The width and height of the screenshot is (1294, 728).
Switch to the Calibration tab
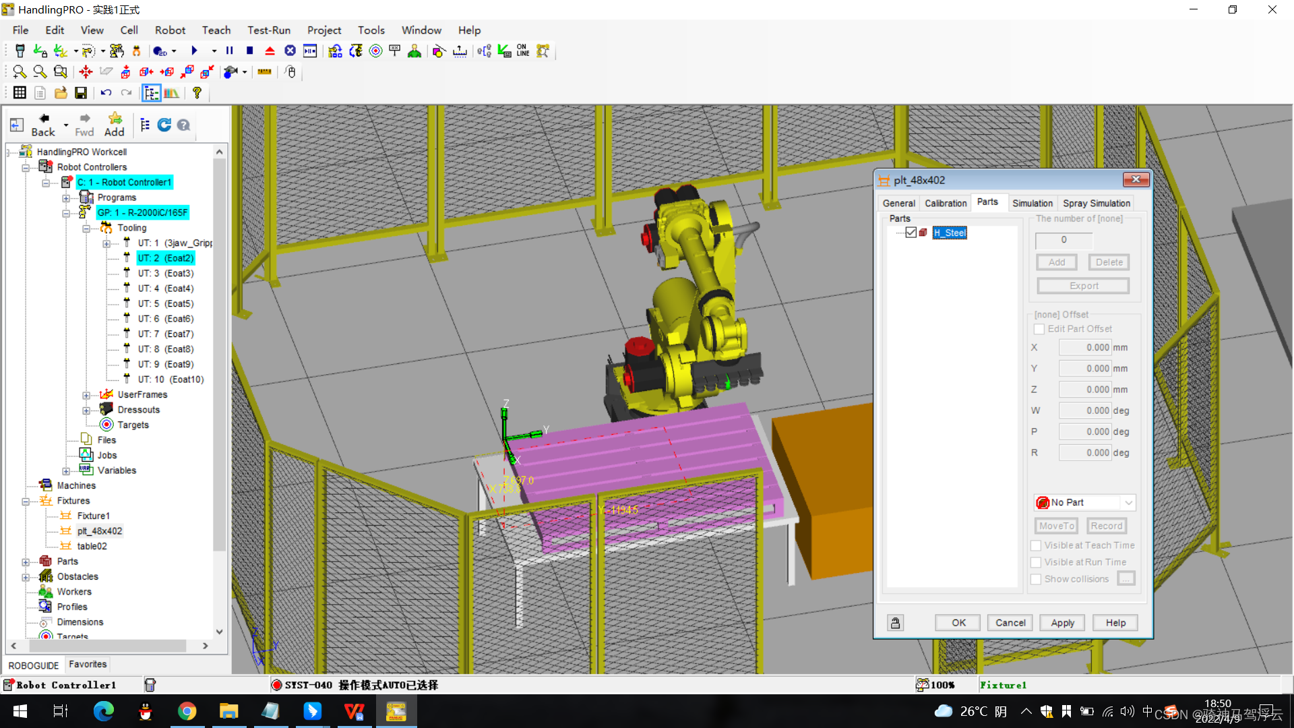[946, 204]
